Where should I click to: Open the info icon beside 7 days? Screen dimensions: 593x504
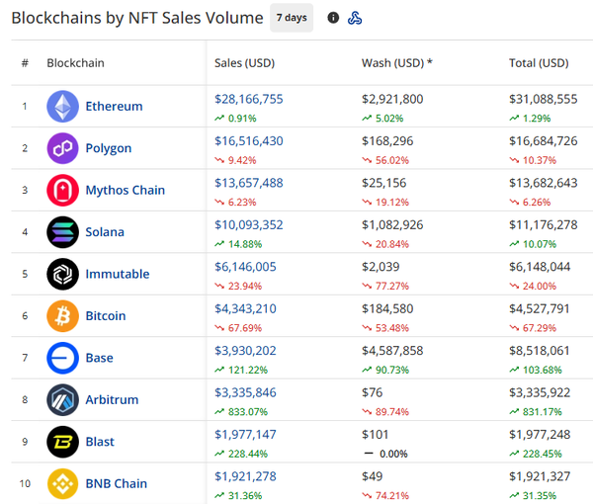333,18
